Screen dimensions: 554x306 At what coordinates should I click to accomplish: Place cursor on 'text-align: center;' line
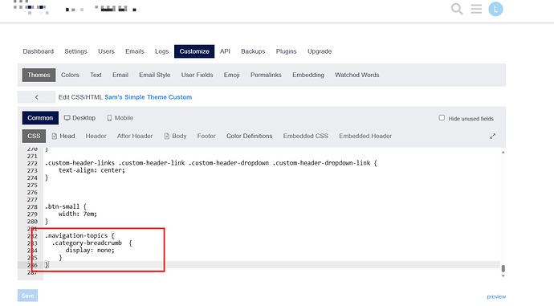click(x=92, y=170)
